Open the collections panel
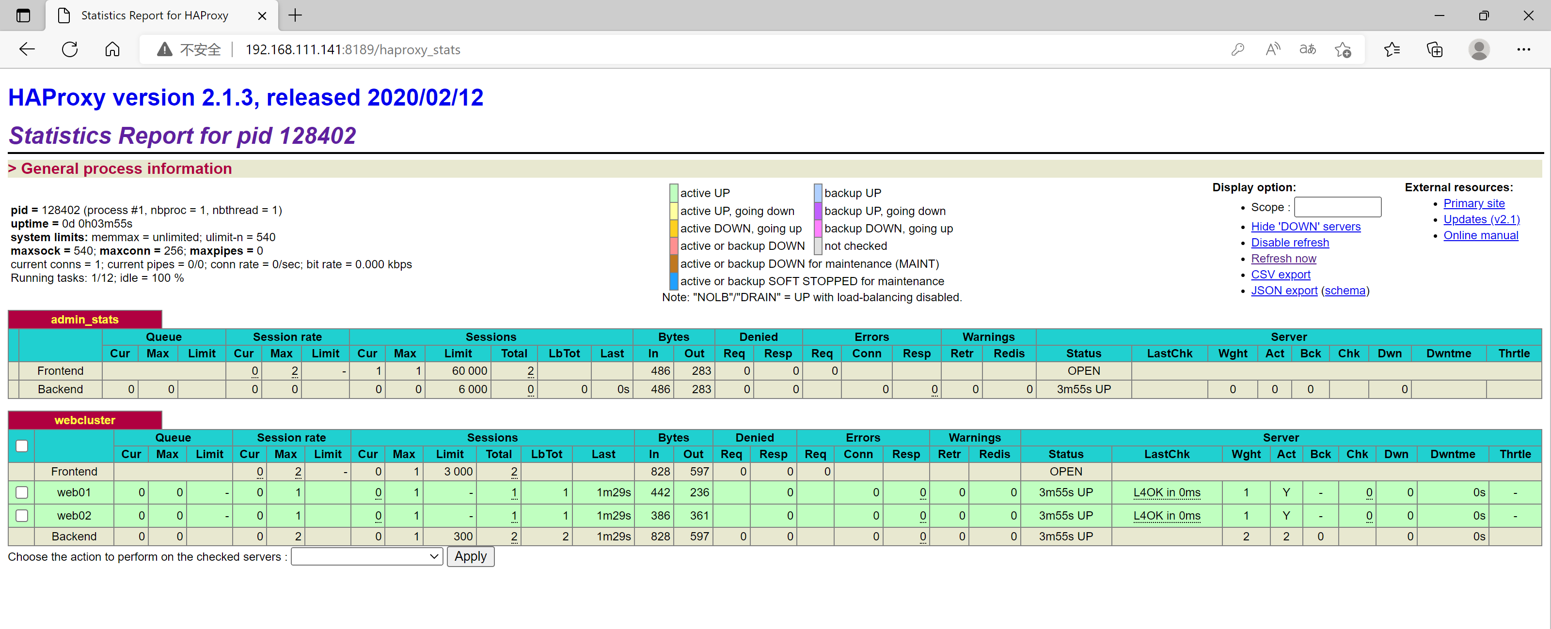 (x=1435, y=49)
